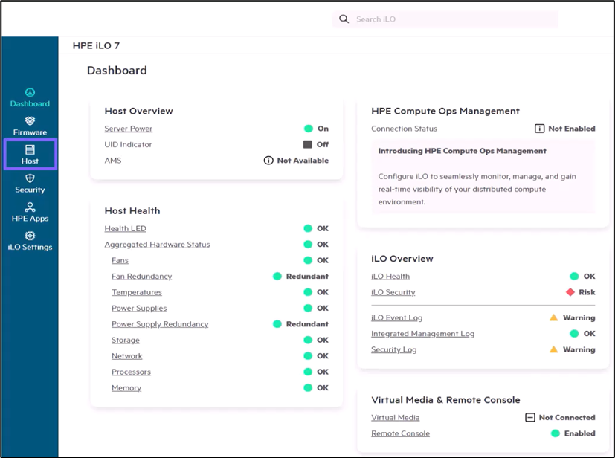
Task: Click the AMS label
Action: (x=113, y=161)
